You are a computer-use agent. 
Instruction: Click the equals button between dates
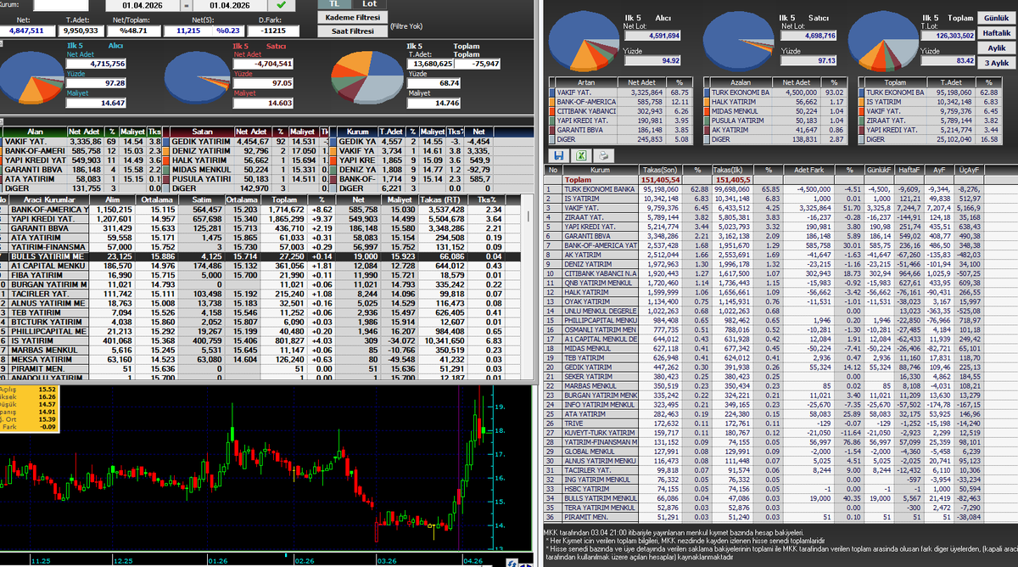pyautogui.click(x=187, y=5)
